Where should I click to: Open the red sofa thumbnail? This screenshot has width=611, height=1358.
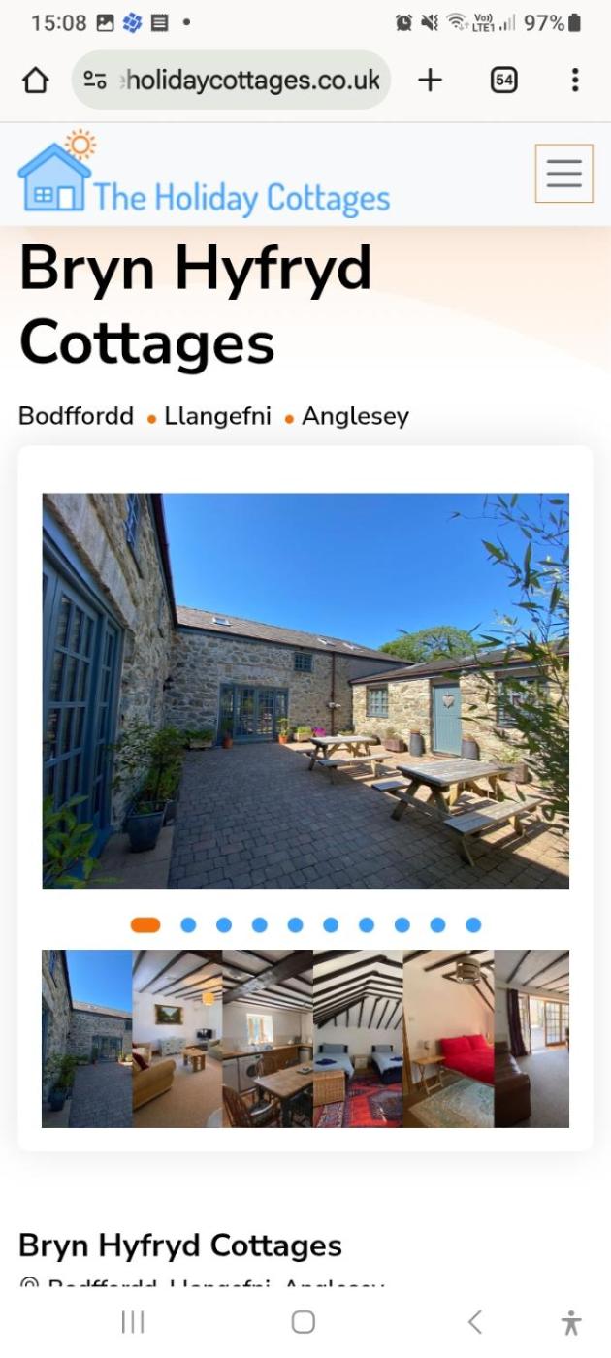coord(449,1039)
